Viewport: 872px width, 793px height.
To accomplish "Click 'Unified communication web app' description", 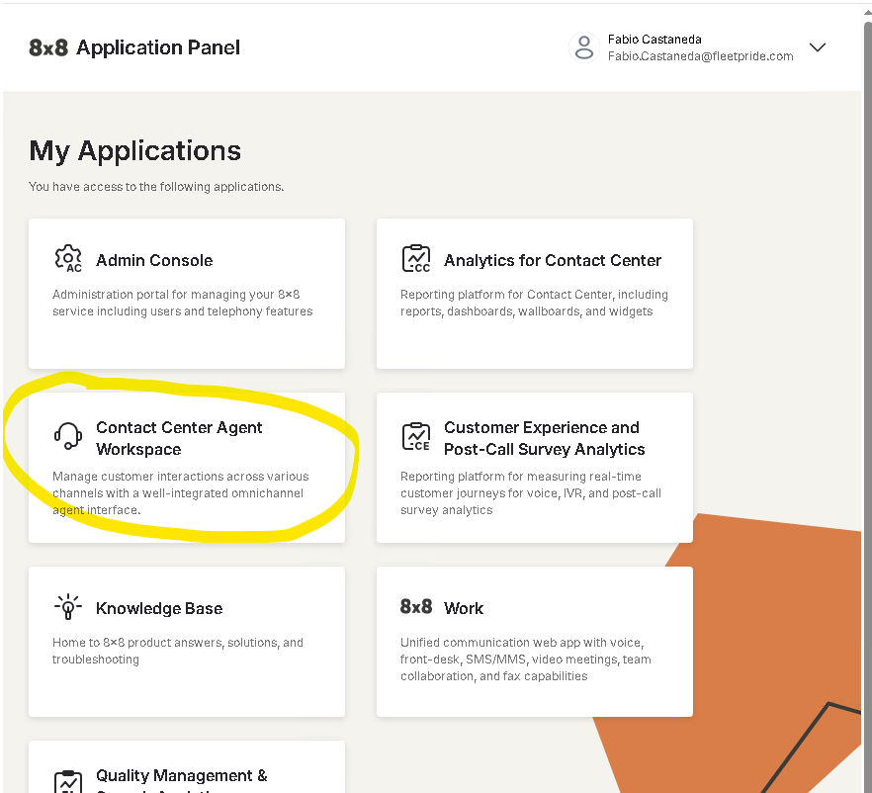I will 526,659.
